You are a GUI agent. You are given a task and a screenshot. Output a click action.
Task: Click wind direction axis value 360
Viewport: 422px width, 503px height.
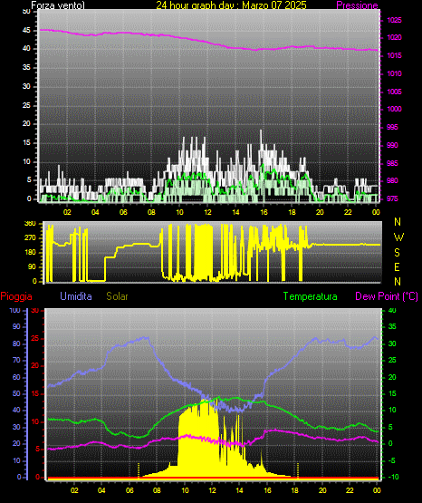[30, 224]
